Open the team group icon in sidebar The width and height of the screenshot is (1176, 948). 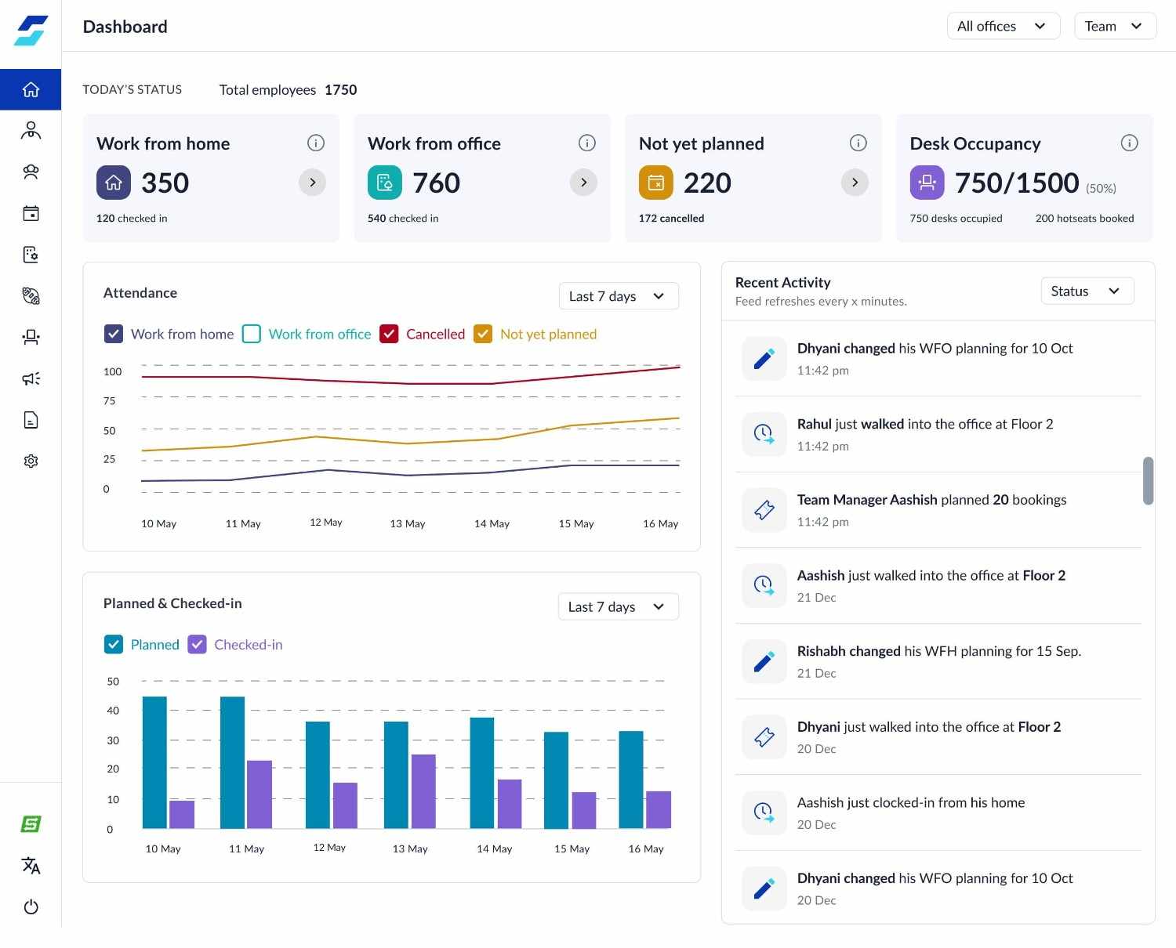[x=31, y=172]
